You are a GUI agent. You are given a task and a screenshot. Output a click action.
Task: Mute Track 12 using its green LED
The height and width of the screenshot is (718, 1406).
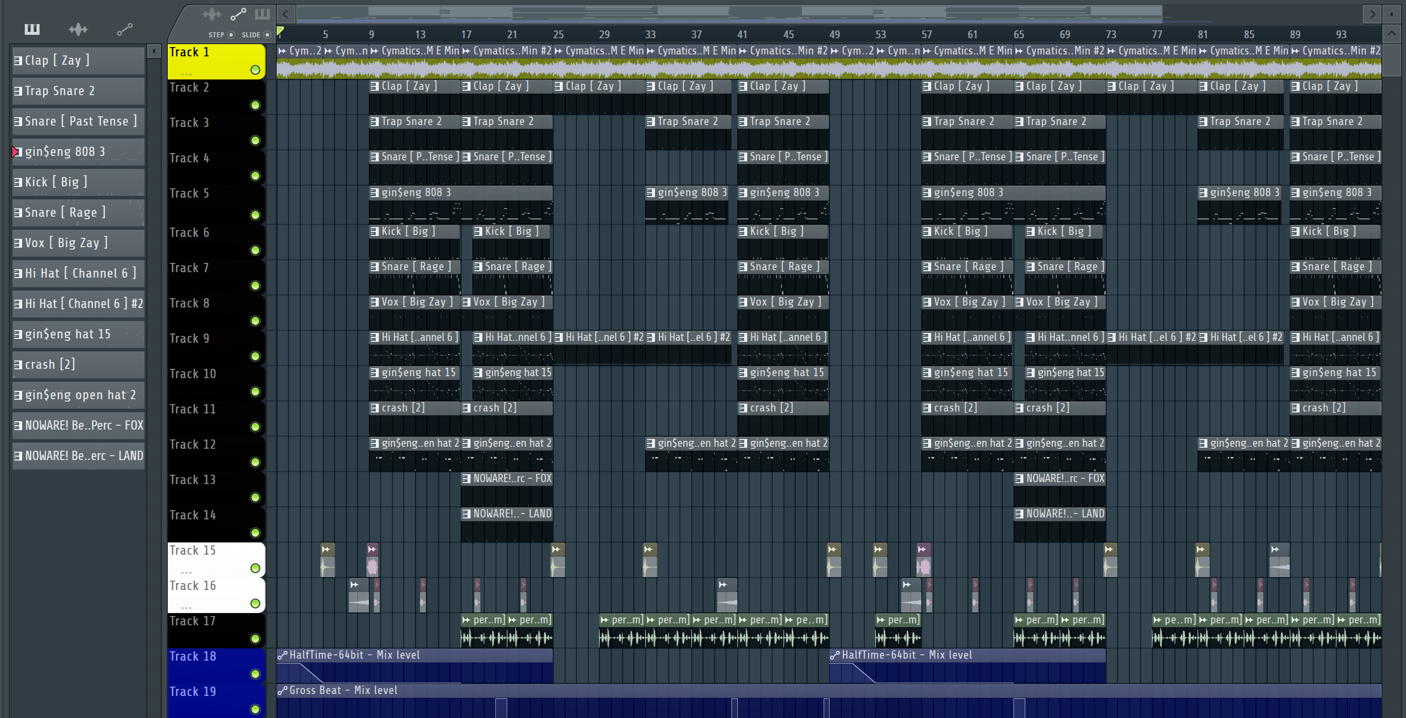click(255, 462)
